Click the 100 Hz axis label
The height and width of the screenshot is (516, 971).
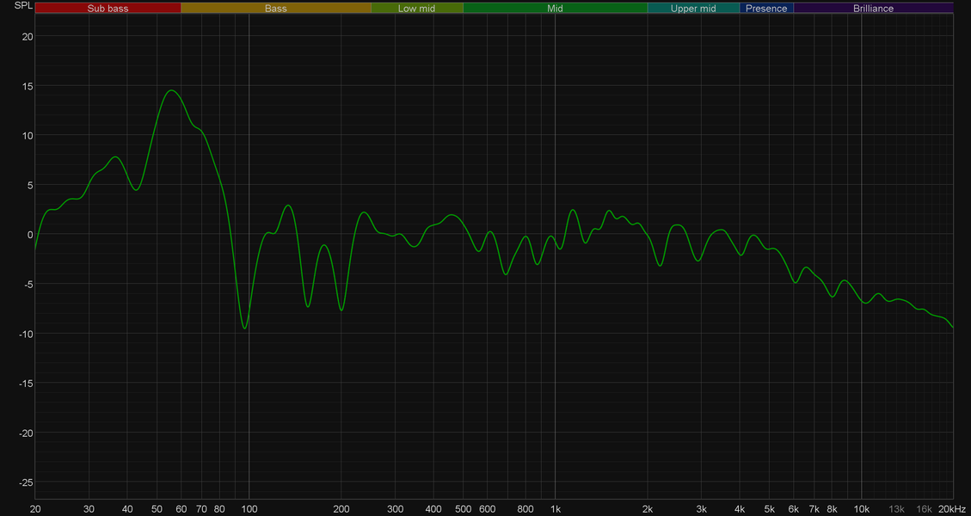coord(249,508)
